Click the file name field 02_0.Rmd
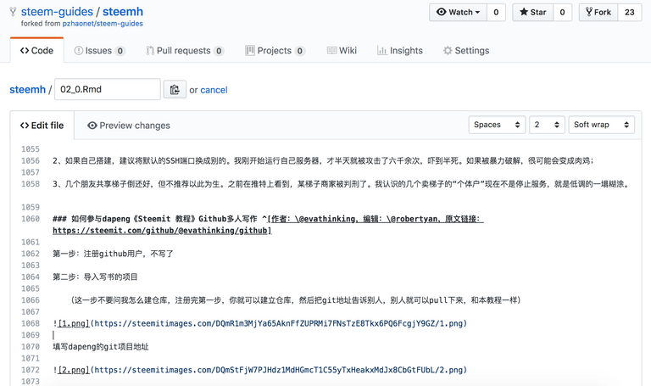Image resolution: width=651 pixels, height=386 pixels. (108, 89)
